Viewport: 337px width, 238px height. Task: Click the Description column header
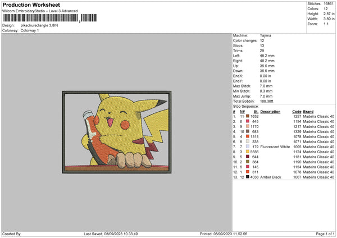[270, 111]
